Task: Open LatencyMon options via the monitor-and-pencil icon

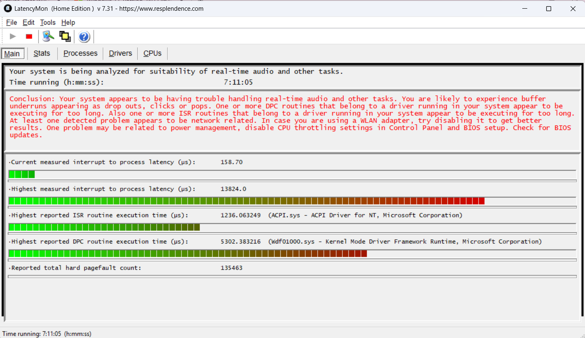Action: (47, 36)
